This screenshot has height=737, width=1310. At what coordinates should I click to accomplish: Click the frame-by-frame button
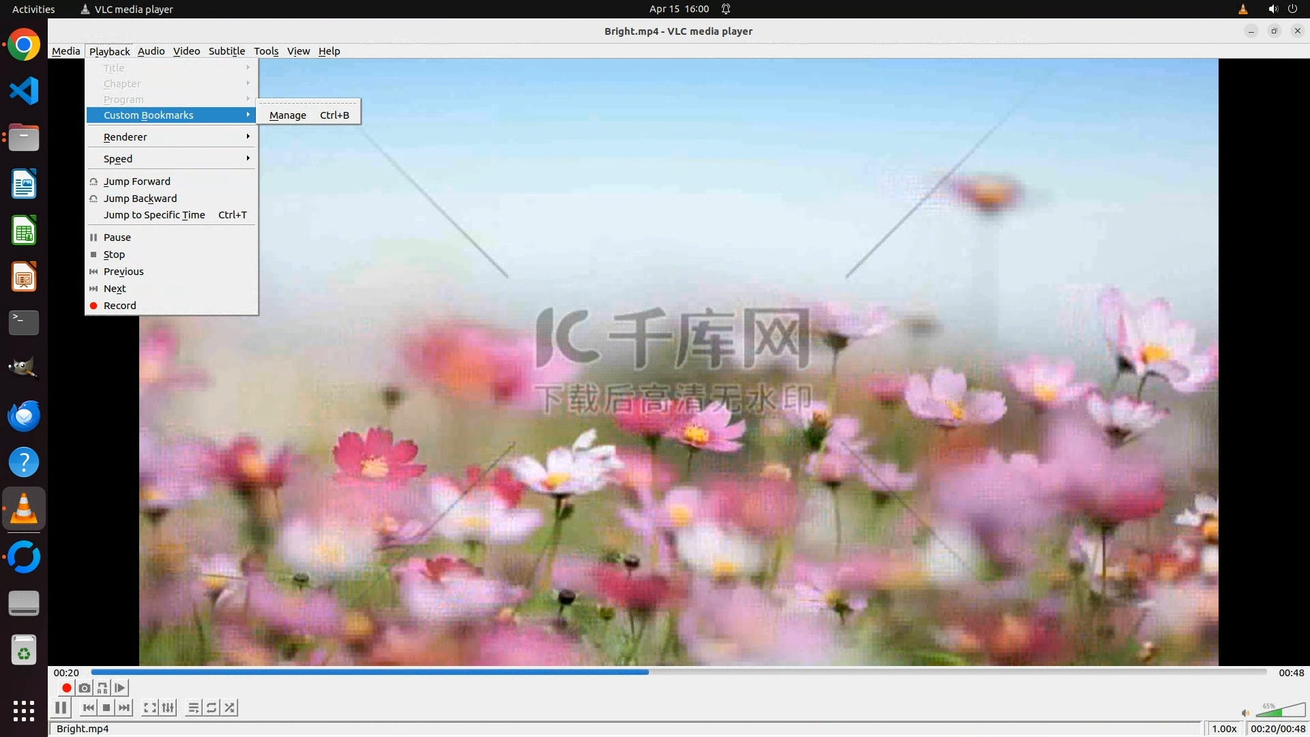[x=120, y=688]
